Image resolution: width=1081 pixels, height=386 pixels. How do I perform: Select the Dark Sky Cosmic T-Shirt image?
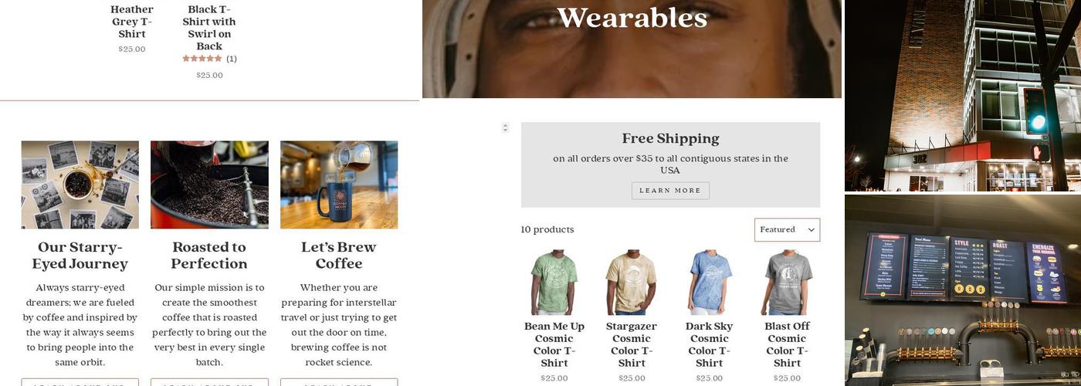point(710,282)
